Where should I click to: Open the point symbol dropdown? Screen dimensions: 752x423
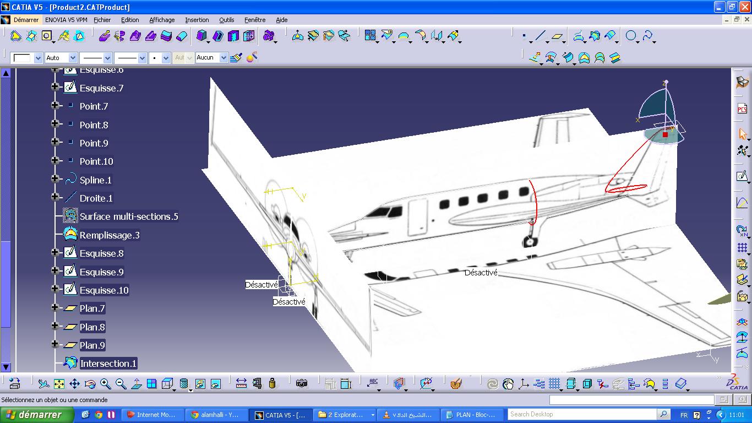(x=166, y=58)
